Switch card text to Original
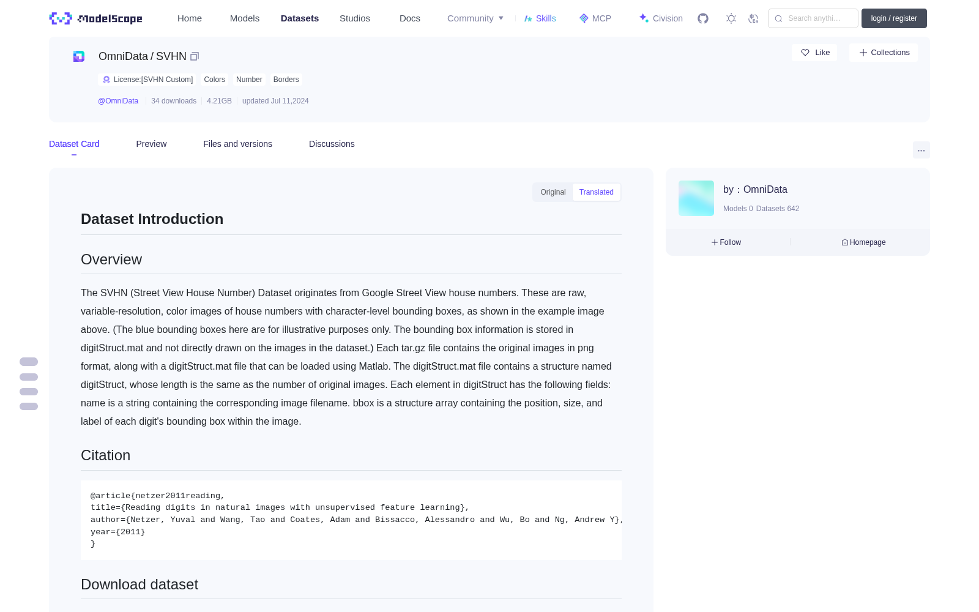This screenshot has width=979, height=612. tap(553, 192)
